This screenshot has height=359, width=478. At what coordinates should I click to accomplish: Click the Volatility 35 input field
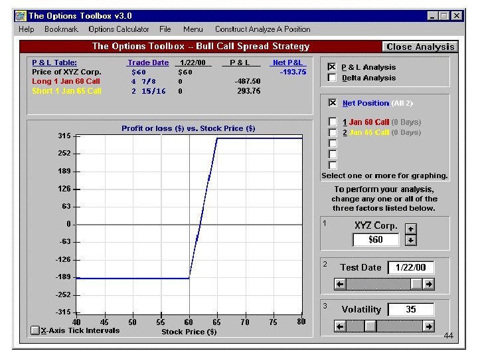(411, 310)
